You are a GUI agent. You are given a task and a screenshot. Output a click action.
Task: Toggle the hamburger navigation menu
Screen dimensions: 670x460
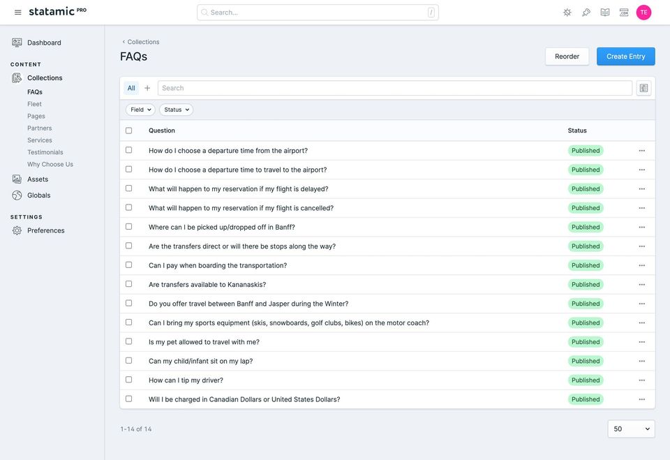17,13
